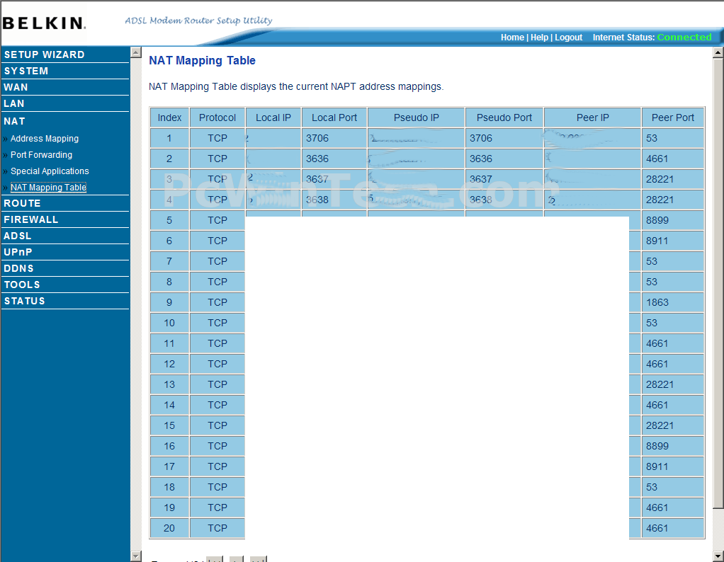Open the Help link
Image resolution: width=724 pixels, height=562 pixels.
539,38
